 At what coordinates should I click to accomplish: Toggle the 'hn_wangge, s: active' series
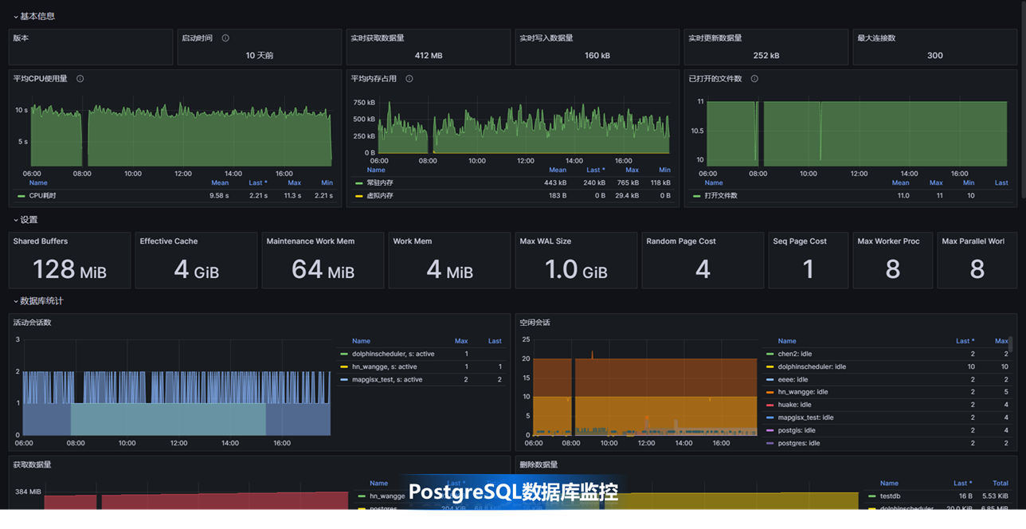384,366
